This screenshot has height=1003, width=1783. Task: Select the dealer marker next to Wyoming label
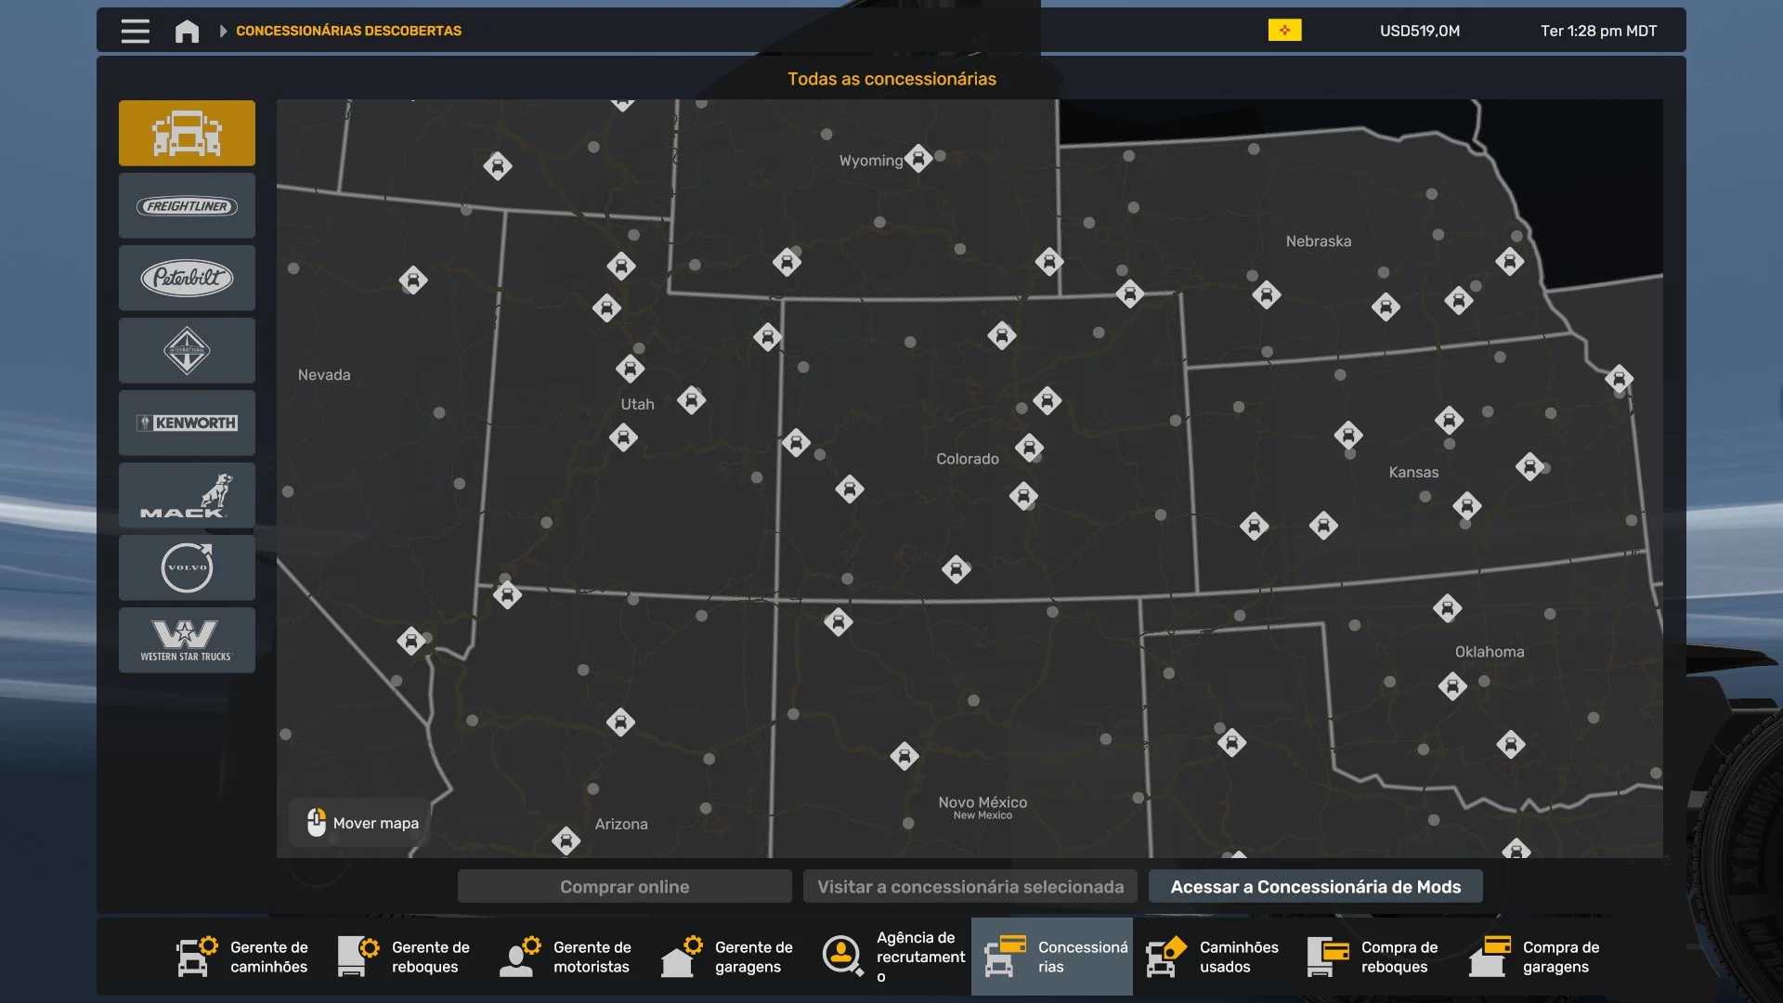pos(918,159)
